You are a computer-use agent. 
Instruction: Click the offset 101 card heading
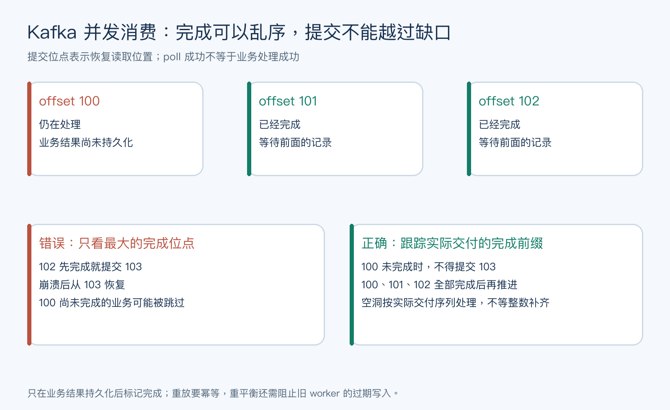(288, 101)
